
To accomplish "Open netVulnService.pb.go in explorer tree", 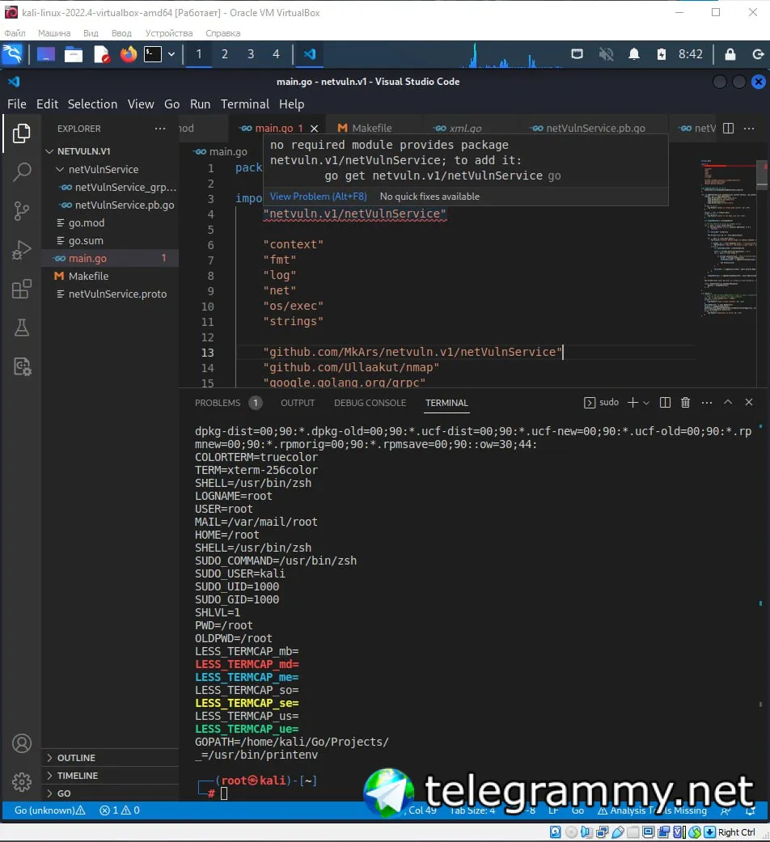I will click(110, 205).
